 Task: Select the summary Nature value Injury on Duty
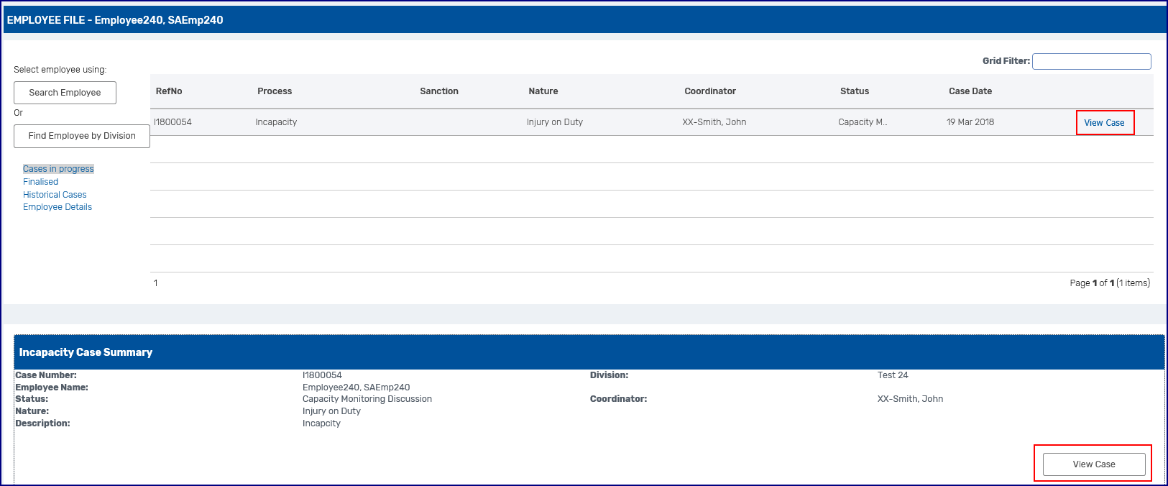click(331, 411)
